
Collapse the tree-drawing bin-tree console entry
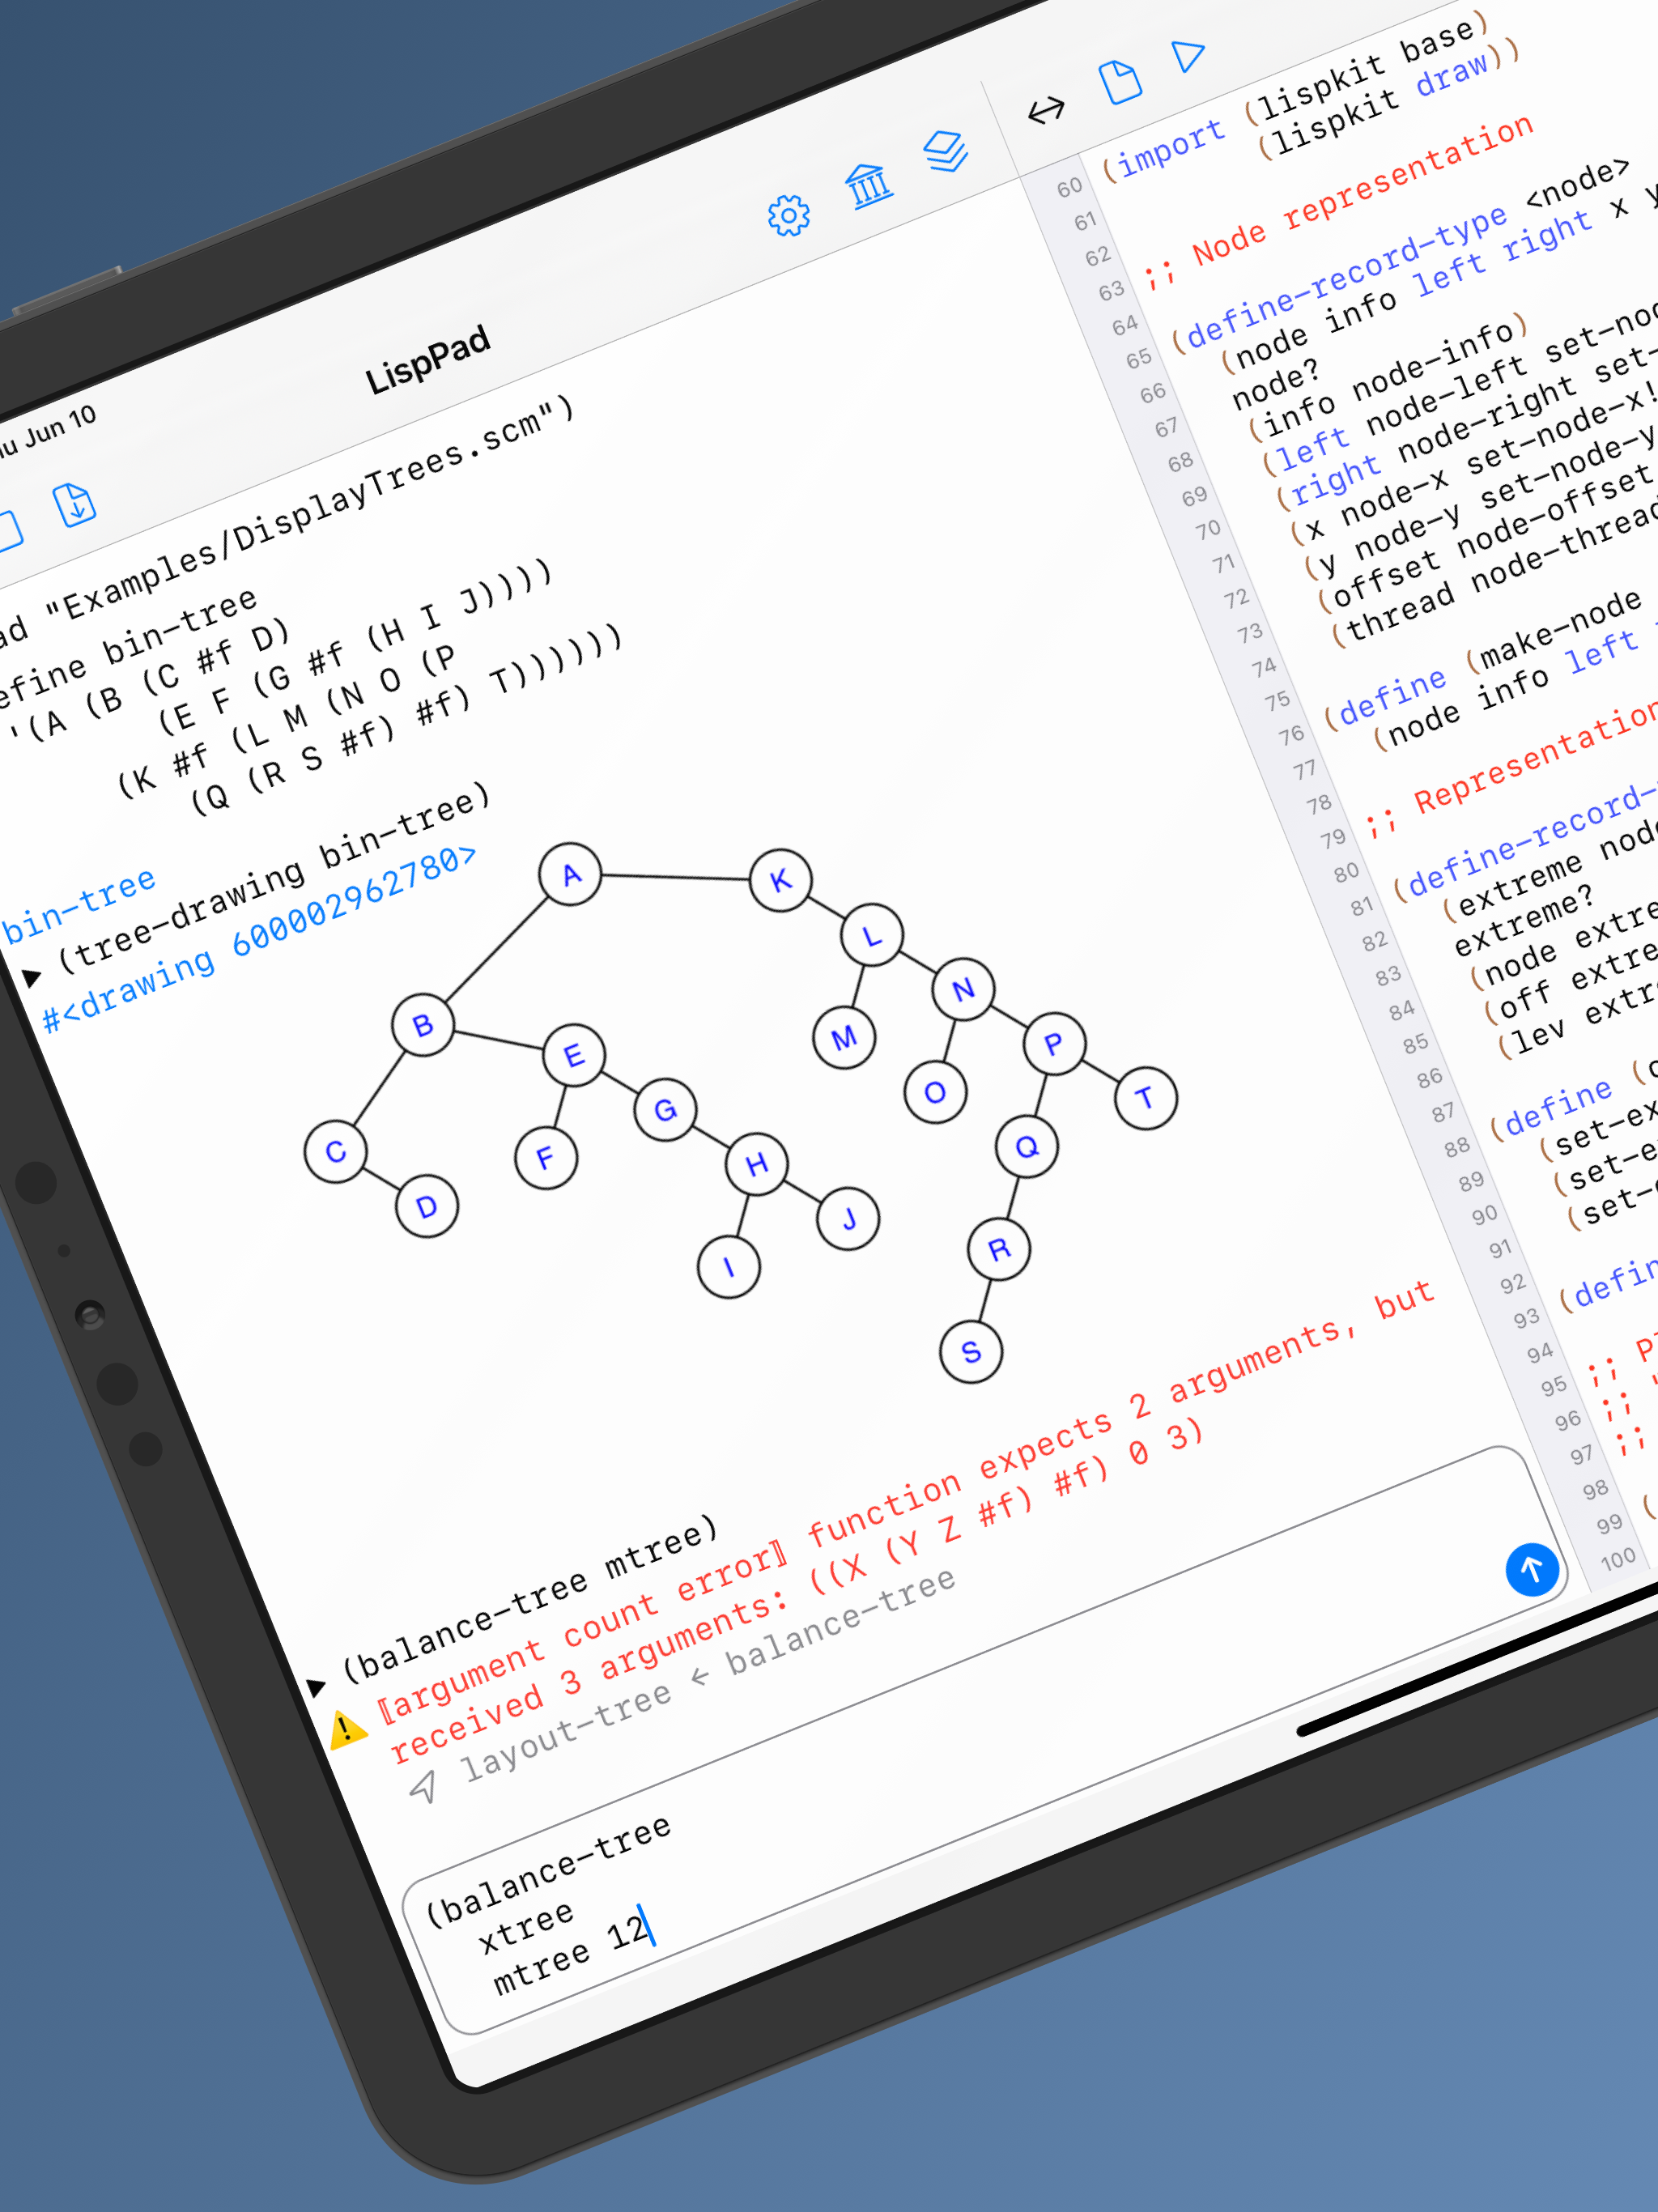point(32,977)
